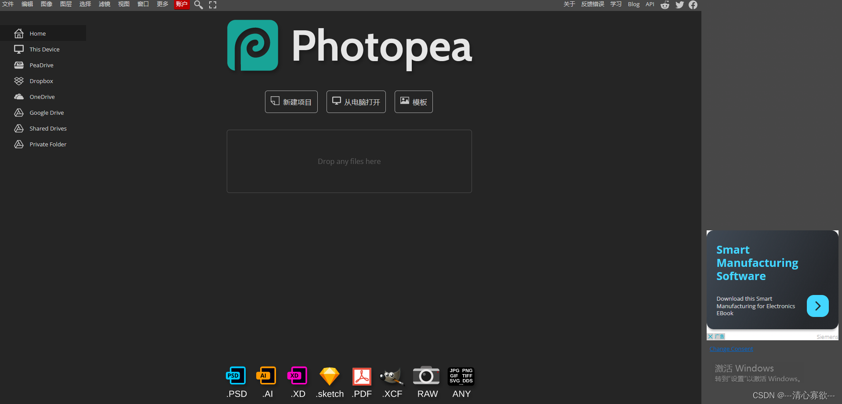Click the Home house icon in sidebar
Viewport: 842px width, 404px height.
(x=19, y=33)
